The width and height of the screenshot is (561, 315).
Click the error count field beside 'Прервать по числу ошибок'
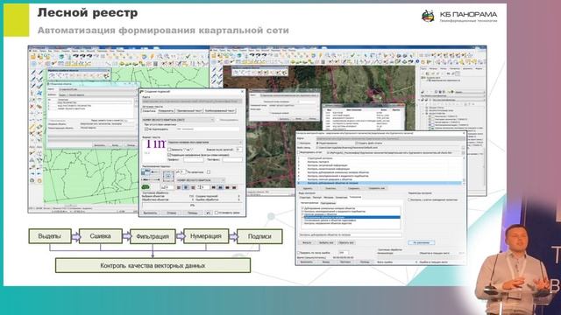tap(343, 253)
